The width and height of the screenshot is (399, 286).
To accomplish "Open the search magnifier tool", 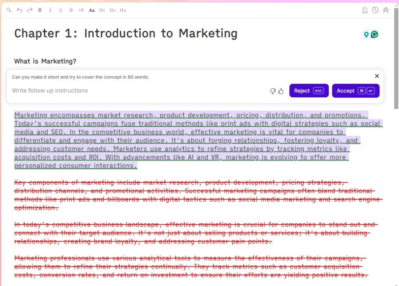I will (x=9, y=10).
